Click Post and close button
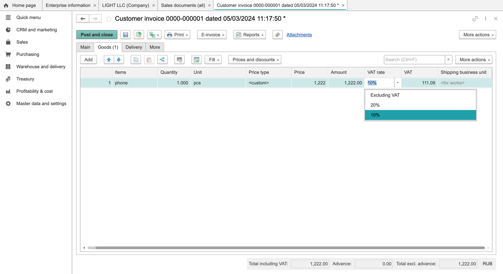The image size is (503, 274). pos(97,35)
